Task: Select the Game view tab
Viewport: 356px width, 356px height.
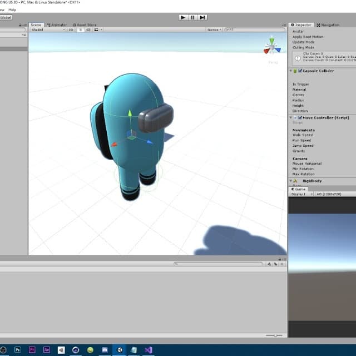Action: pos(298,189)
